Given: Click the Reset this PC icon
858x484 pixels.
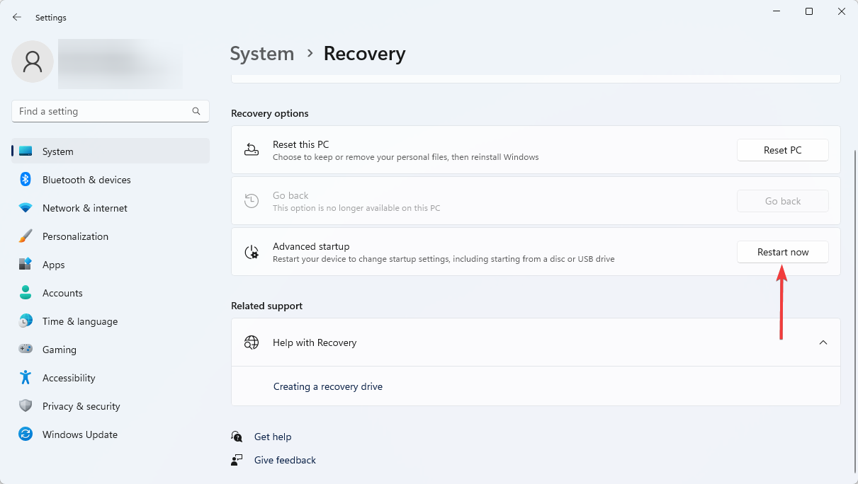Looking at the screenshot, I should coord(252,150).
